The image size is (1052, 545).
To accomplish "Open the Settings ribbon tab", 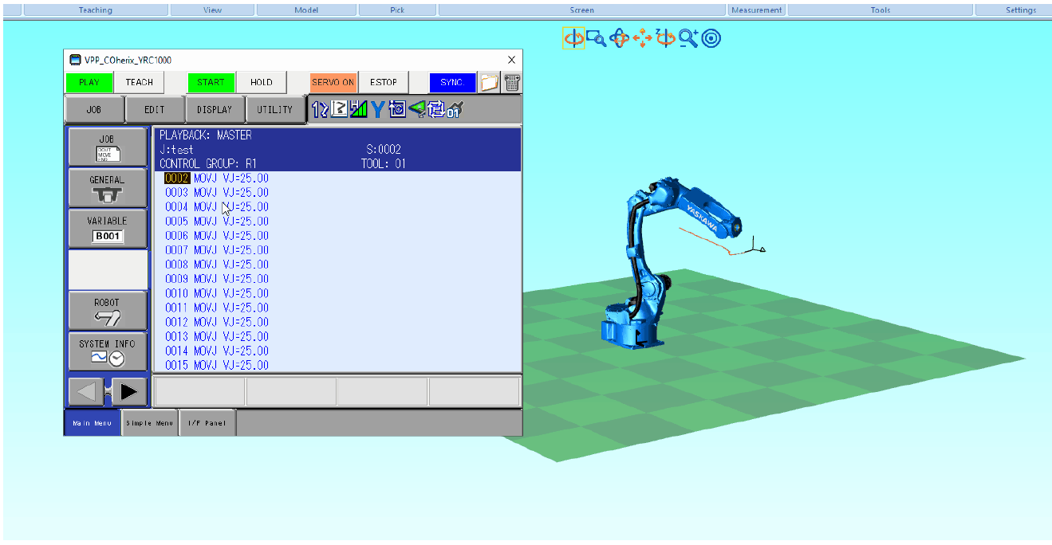I will 1021,10.
